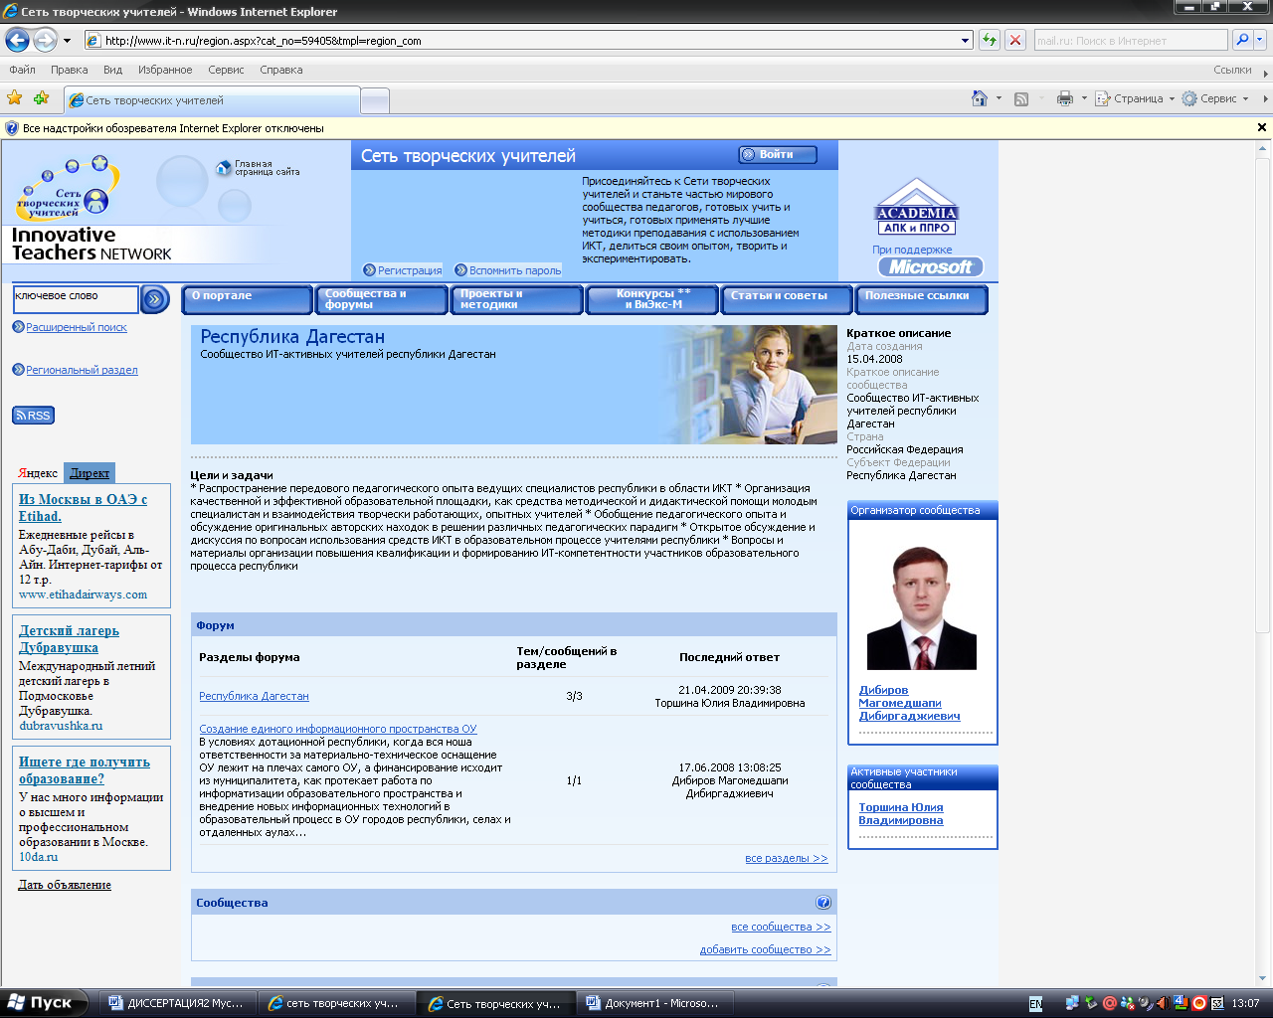Open Дибиров Магомедшапи Дибиргаджиевич profile link

(x=909, y=703)
